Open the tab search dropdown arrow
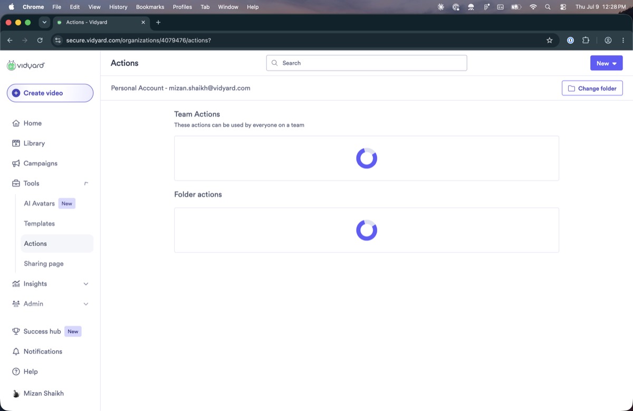Viewport: 633px width, 411px height. pyautogui.click(x=44, y=22)
